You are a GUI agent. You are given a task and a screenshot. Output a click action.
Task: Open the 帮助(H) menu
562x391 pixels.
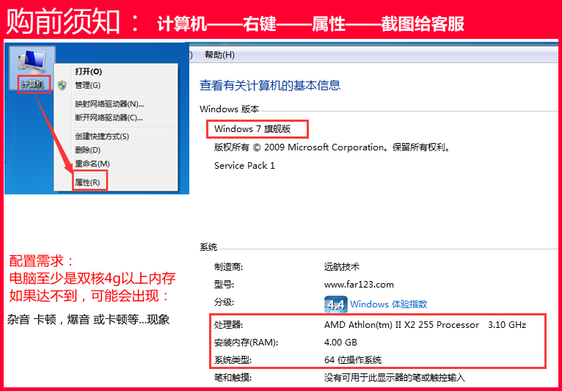tap(219, 55)
